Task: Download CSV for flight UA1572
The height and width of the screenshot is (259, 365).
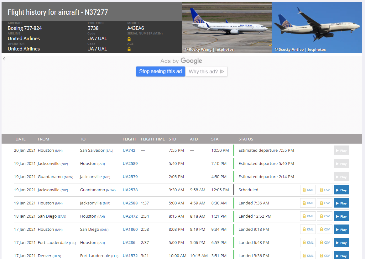Action: [x=325, y=255]
